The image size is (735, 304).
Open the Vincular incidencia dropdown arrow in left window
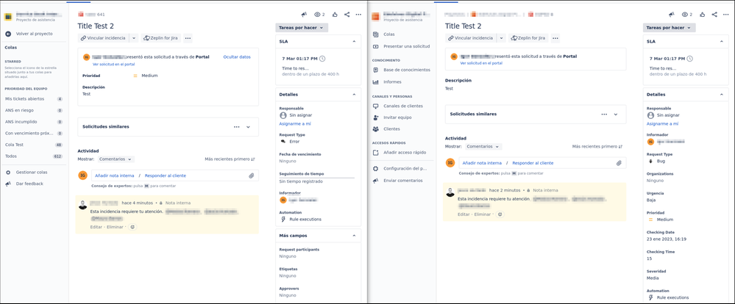click(x=134, y=38)
